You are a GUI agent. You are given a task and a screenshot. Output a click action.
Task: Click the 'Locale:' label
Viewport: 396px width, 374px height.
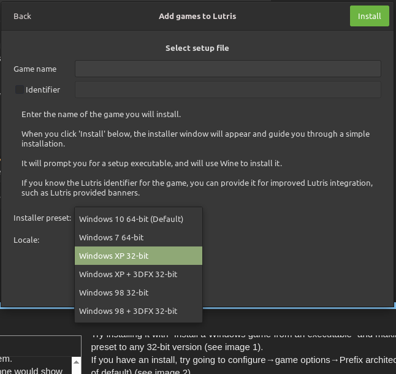(26, 240)
